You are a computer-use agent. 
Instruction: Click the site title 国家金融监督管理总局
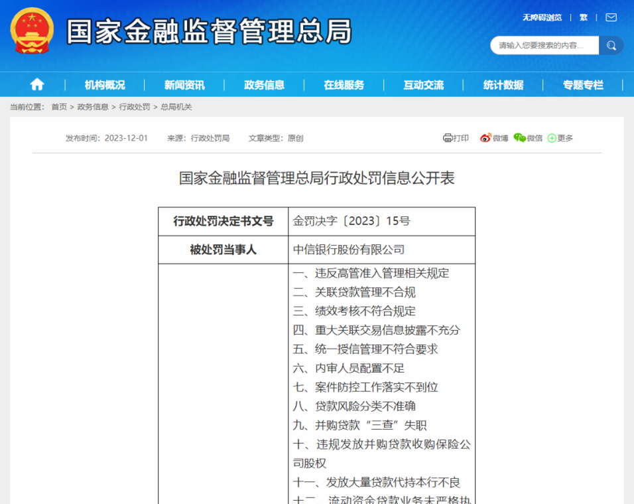(x=209, y=31)
